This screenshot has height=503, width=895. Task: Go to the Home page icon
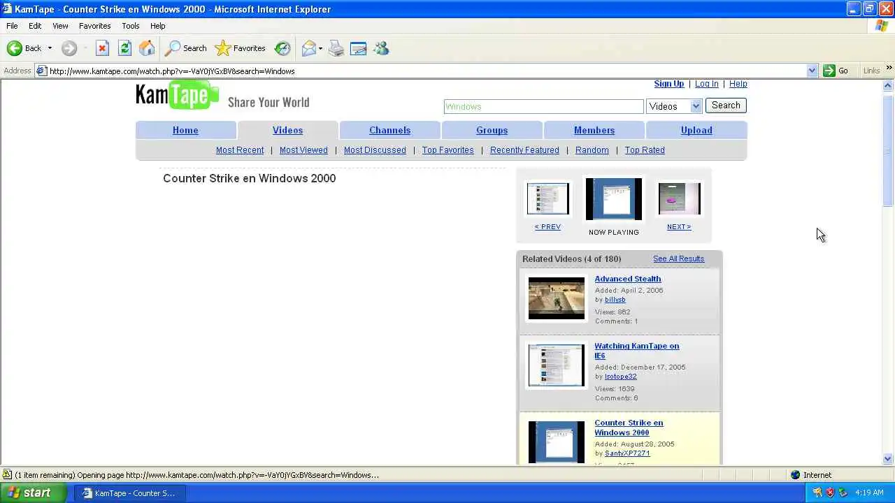[x=147, y=48]
